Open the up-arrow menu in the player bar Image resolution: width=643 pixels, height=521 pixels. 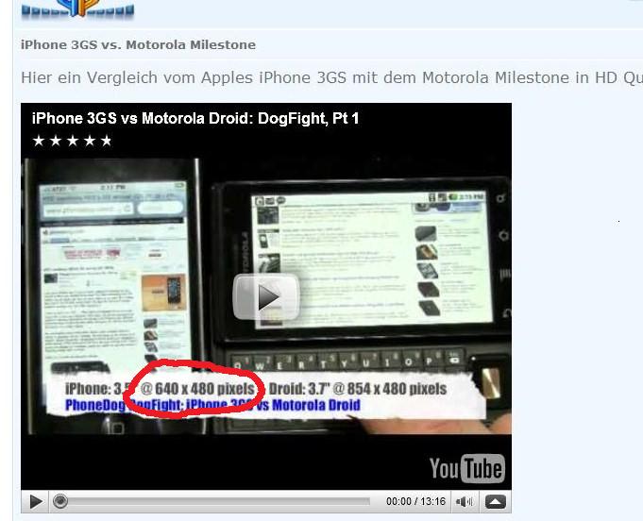(x=496, y=501)
